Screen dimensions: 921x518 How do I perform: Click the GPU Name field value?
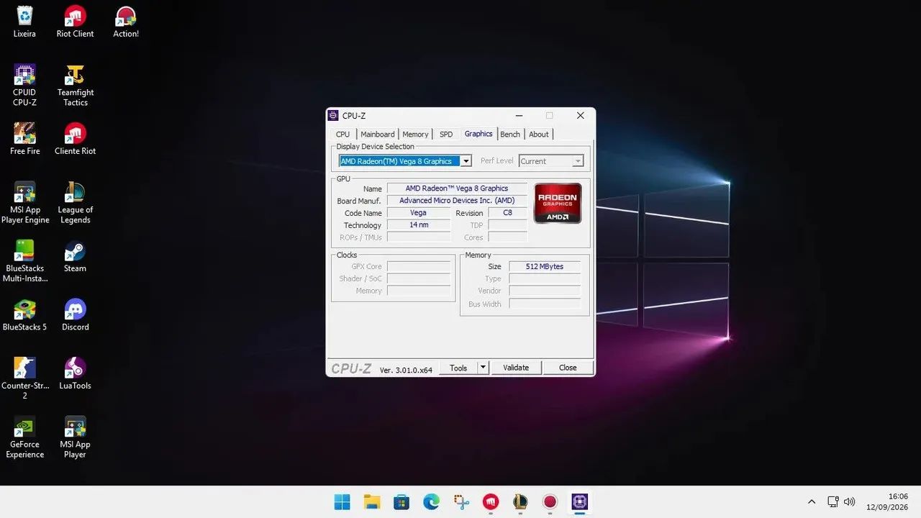(457, 188)
